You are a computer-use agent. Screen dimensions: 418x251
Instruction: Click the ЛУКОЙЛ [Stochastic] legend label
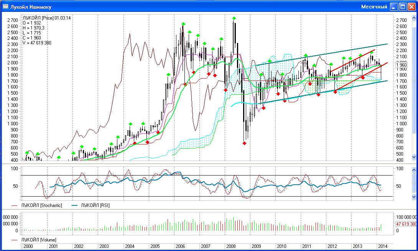[41, 205]
